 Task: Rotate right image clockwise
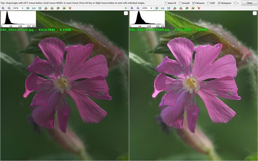[181, 8]
